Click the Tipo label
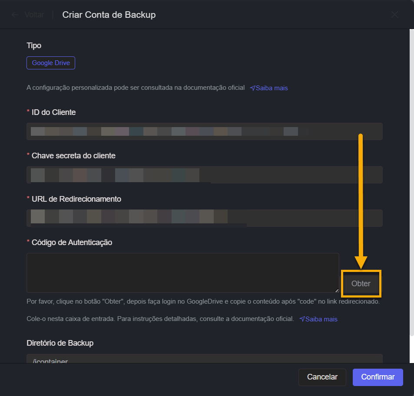Screen dimensions: 414x396 pyautogui.click(x=34, y=46)
